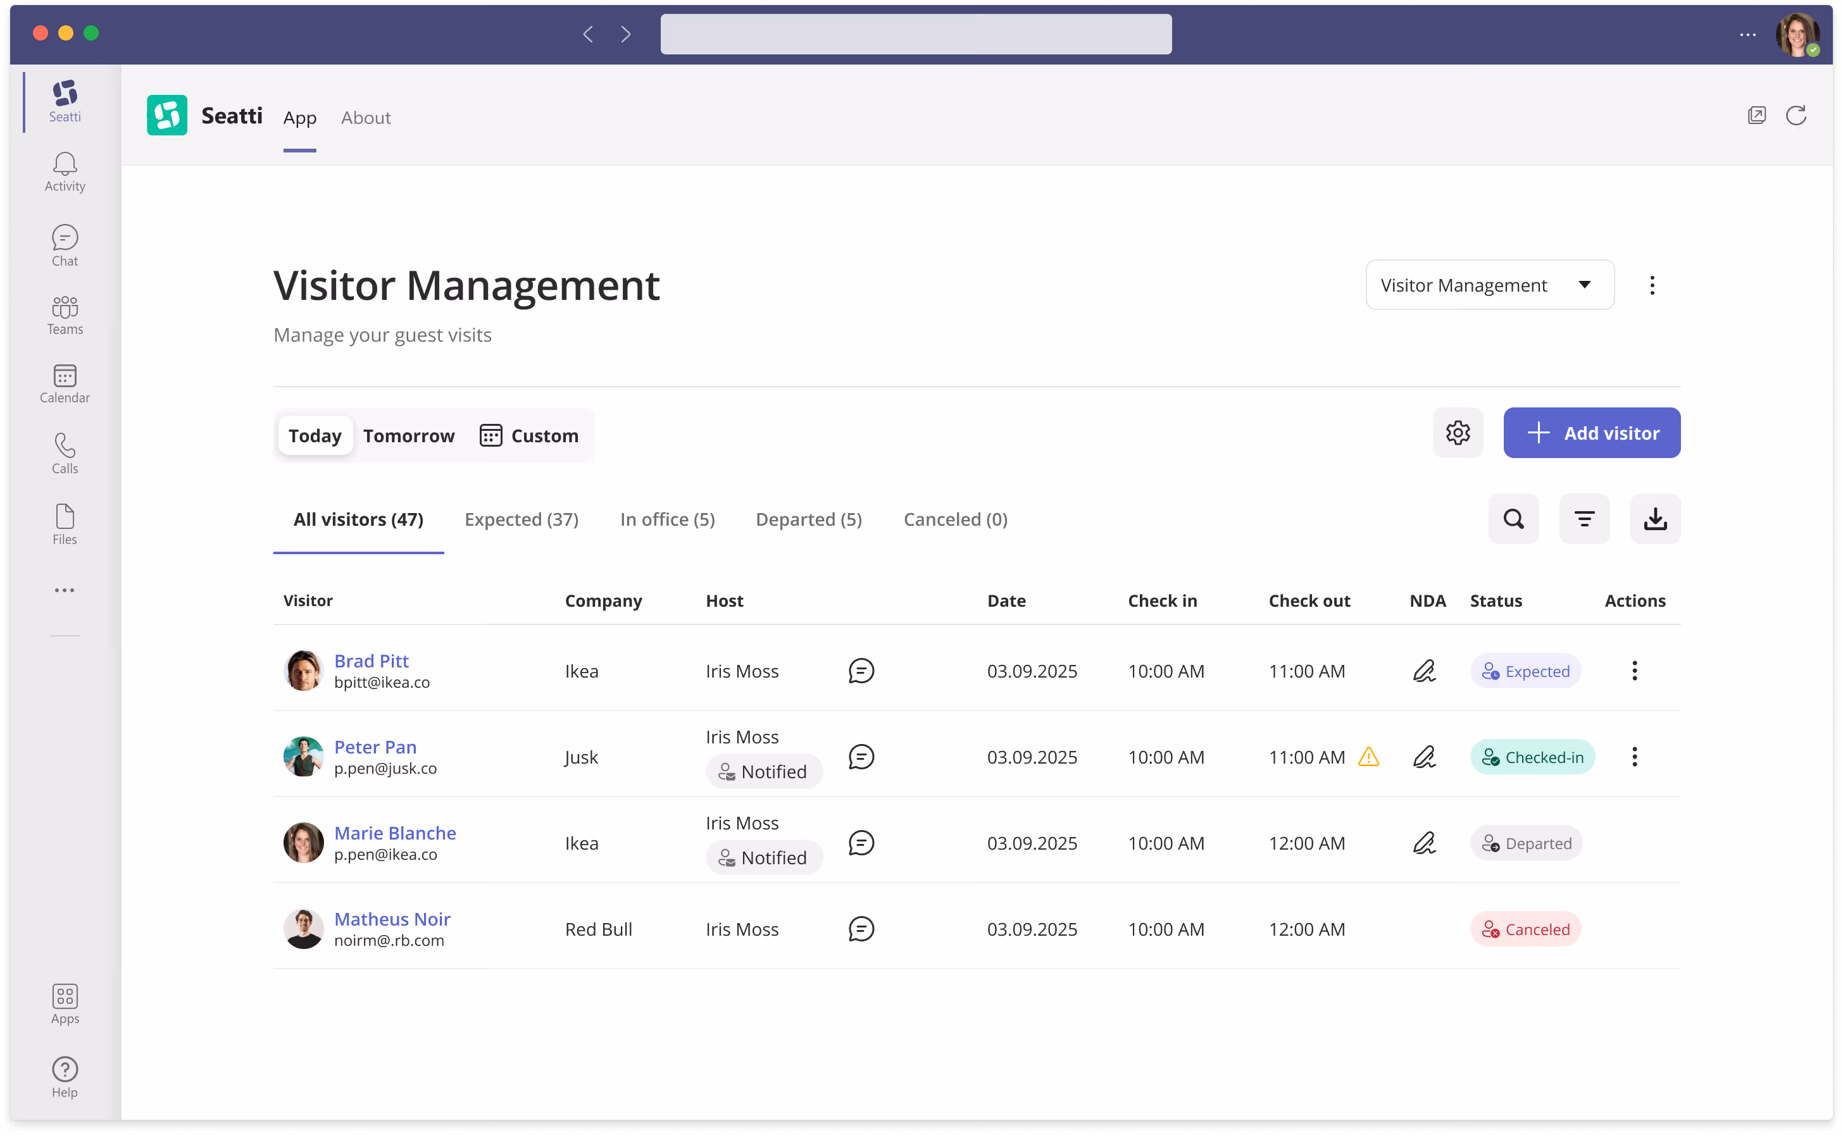
Task: Click the Add visitor button
Action: click(1592, 433)
